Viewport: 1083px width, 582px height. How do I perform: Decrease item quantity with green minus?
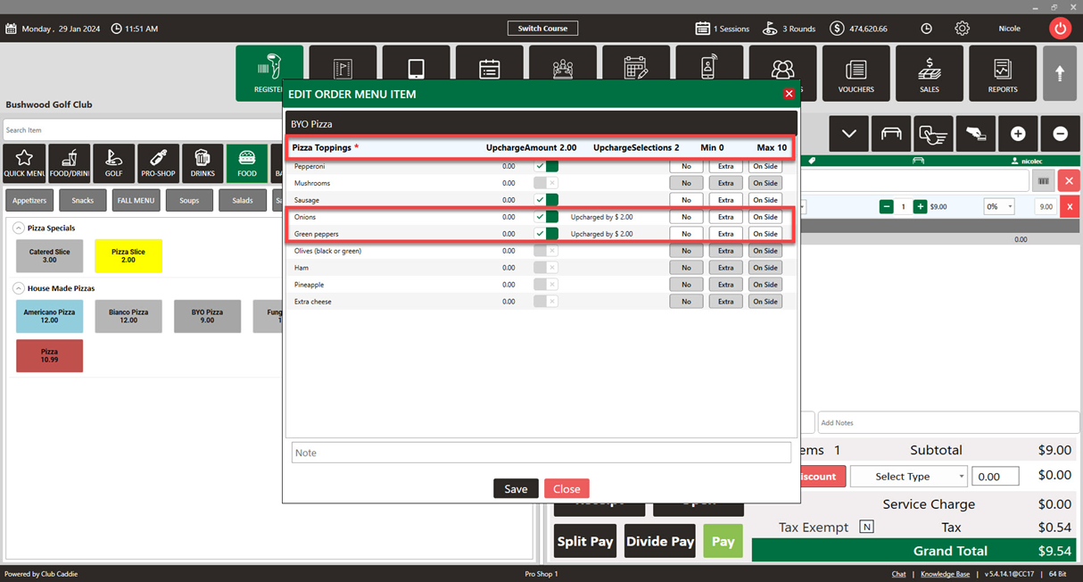tap(886, 206)
